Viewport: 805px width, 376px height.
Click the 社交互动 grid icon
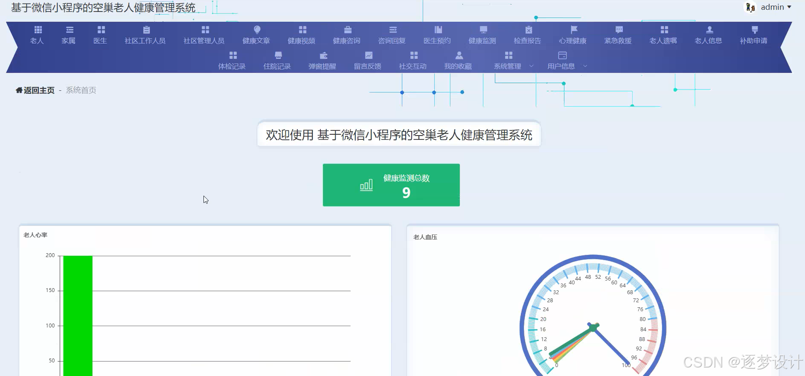click(x=414, y=55)
